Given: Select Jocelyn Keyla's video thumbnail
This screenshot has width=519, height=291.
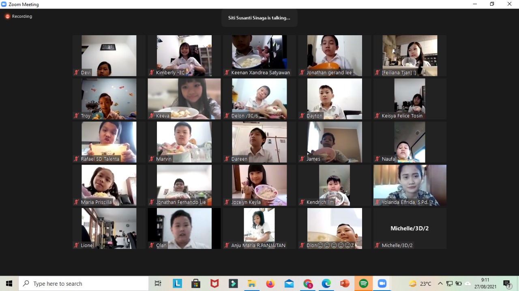Looking at the screenshot, I should 259,185.
